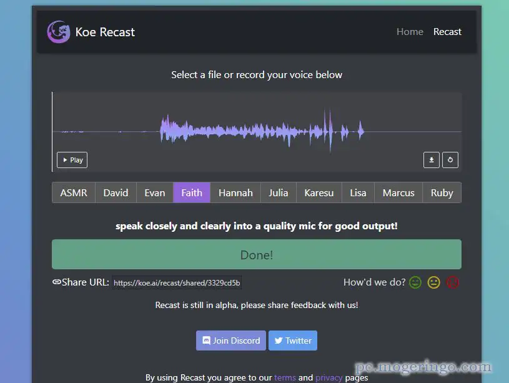Choose the Karesu voice
Screen dimensions: 509x383
point(319,192)
